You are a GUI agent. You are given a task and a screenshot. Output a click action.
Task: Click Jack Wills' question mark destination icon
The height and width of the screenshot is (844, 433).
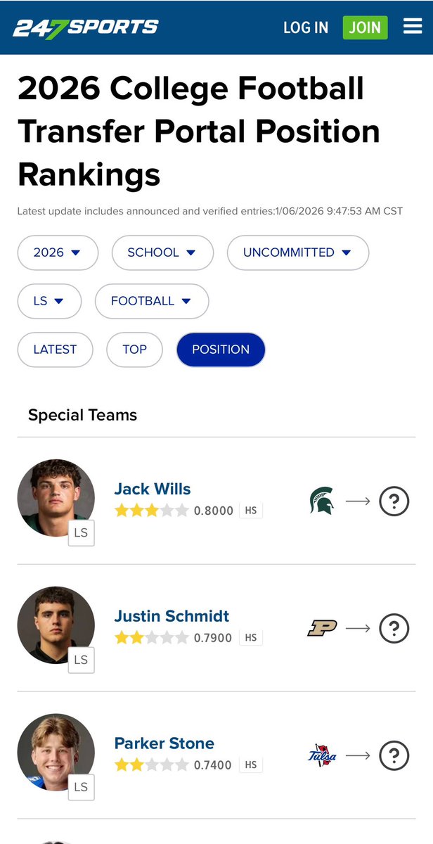pos(394,501)
